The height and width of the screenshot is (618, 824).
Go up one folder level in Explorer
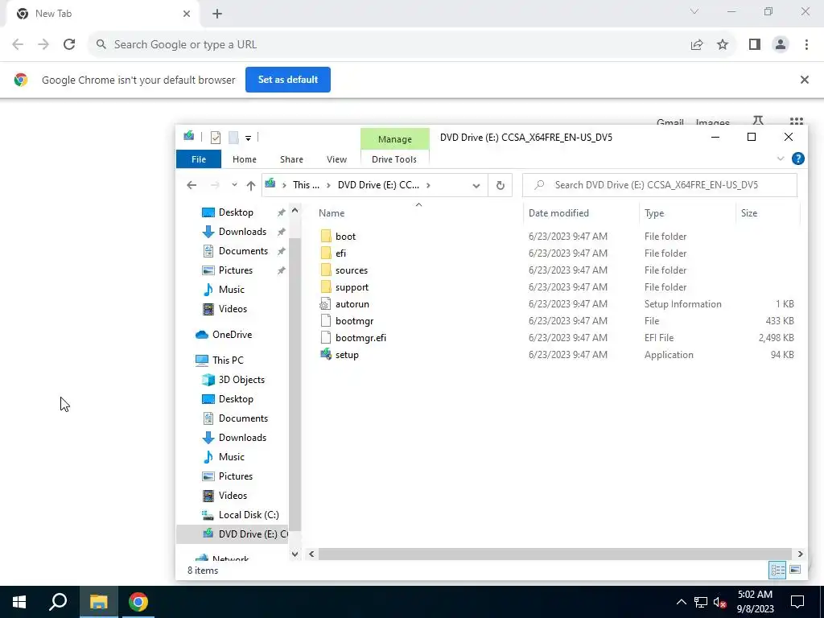click(x=251, y=185)
